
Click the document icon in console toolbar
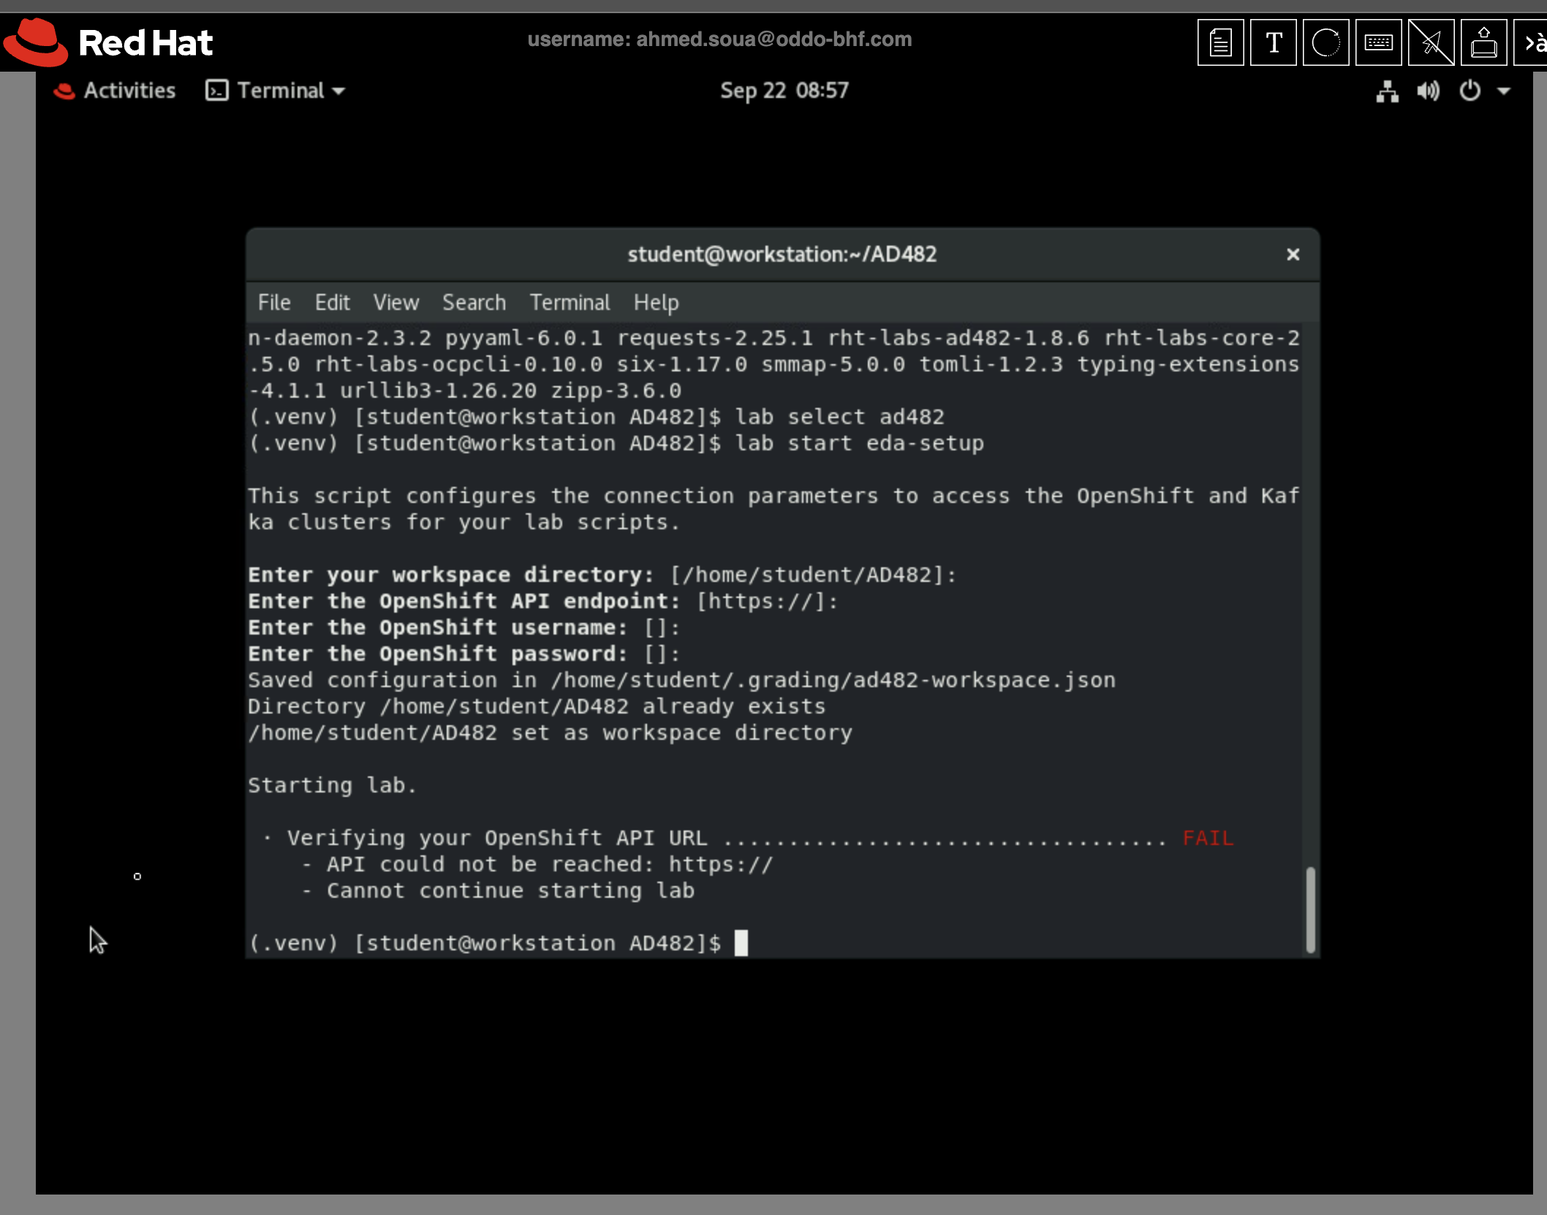click(1220, 43)
